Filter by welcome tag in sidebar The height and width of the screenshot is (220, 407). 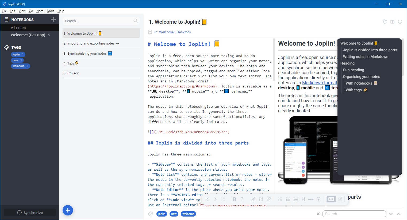point(21,66)
